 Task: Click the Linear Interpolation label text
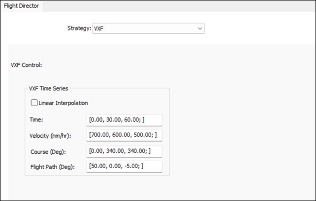[x=63, y=103]
